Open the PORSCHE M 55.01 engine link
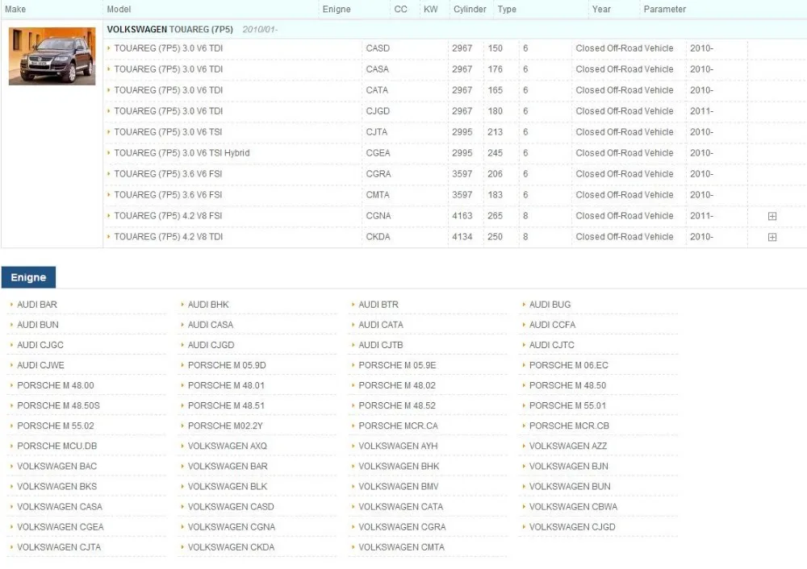Viewport: 807px width, 569px height. click(567, 405)
